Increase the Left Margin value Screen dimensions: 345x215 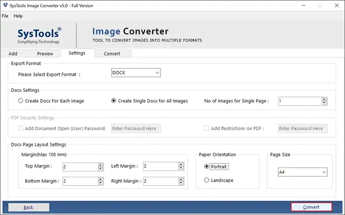point(181,164)
